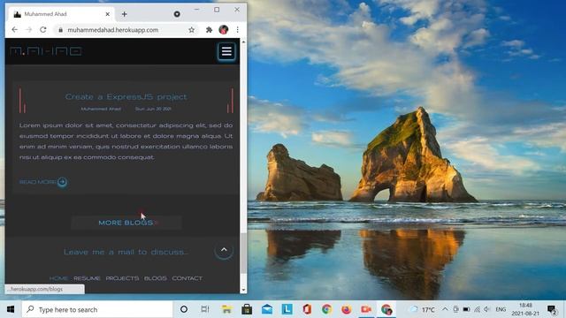Open Chrome's three-dot menu

(x=238, y=30)
